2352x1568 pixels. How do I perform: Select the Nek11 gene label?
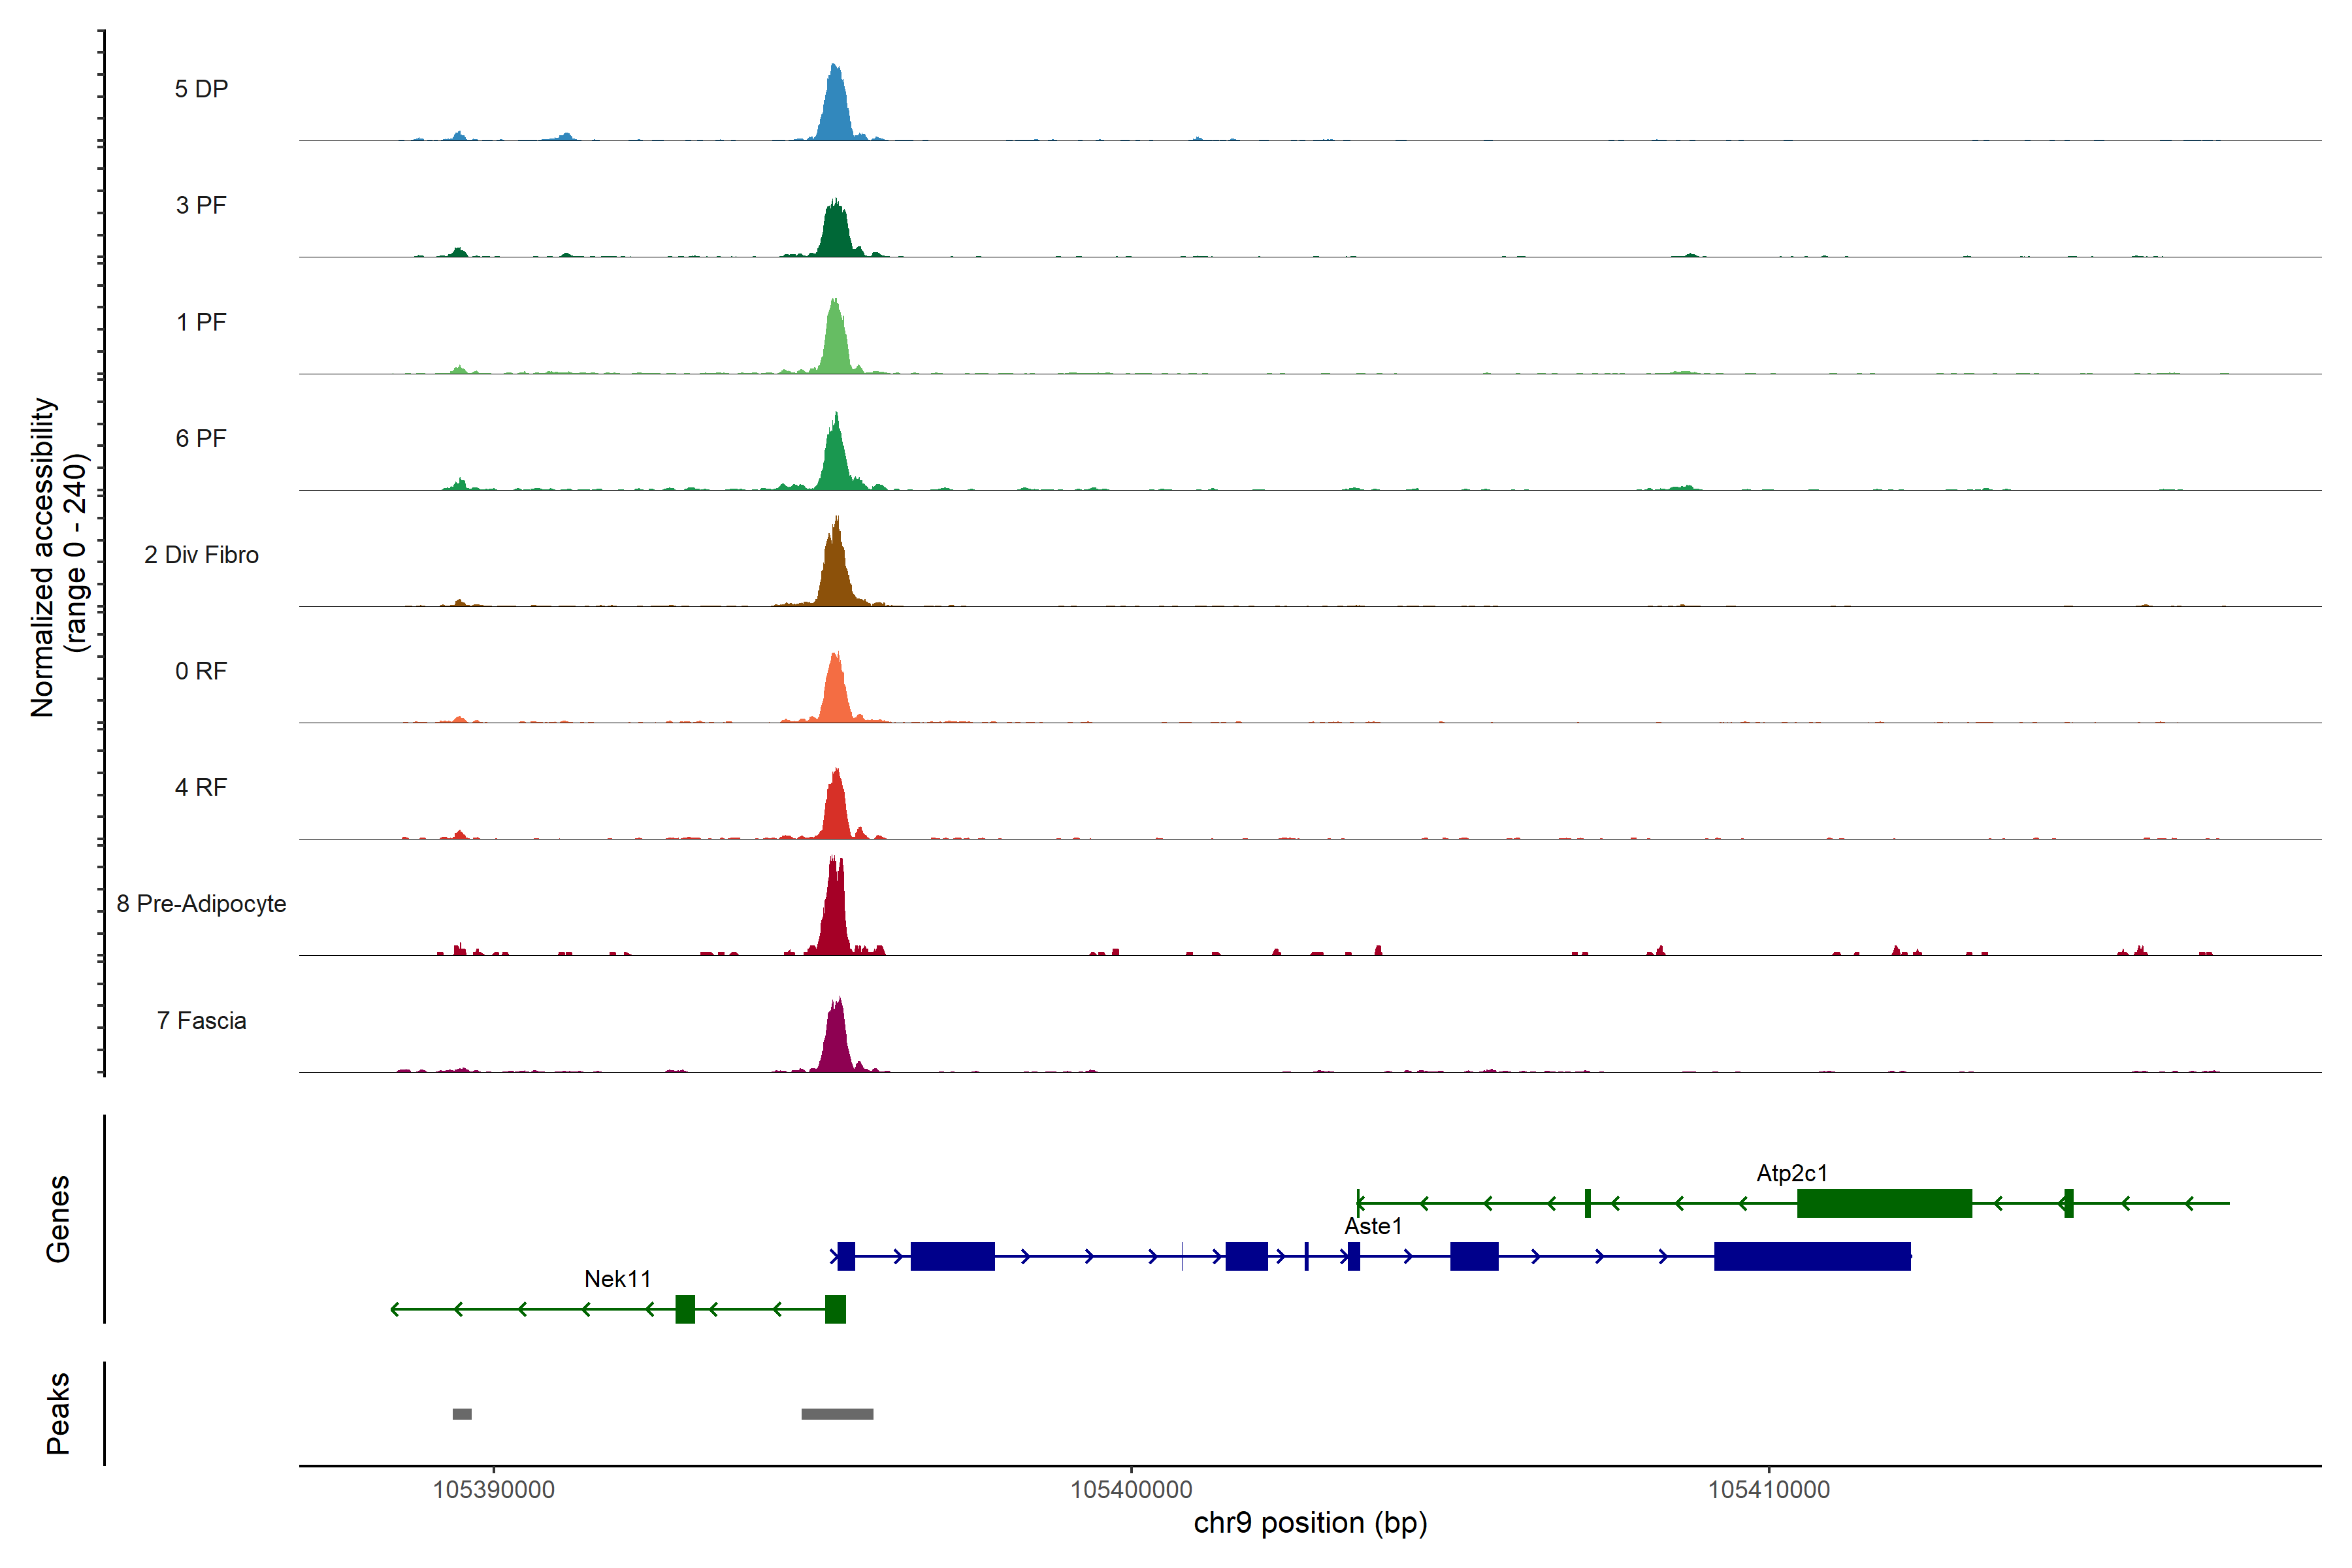point(617,1279)
